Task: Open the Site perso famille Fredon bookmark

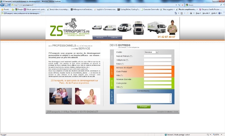Action: [210, 10]
